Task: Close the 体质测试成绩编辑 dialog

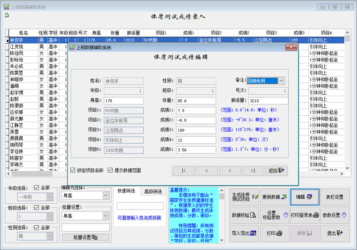Action: point(291,47)
